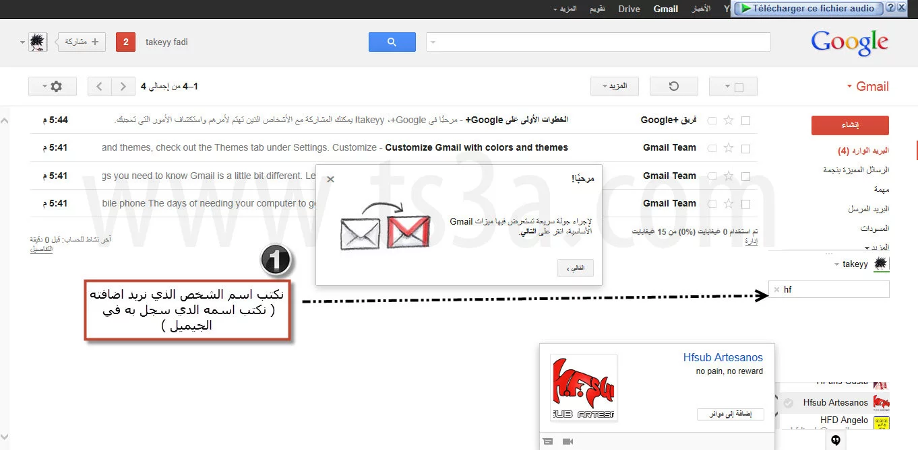The image size is (918, 450).
Task: Open الأخبار in the top bar
Action: 702,9
